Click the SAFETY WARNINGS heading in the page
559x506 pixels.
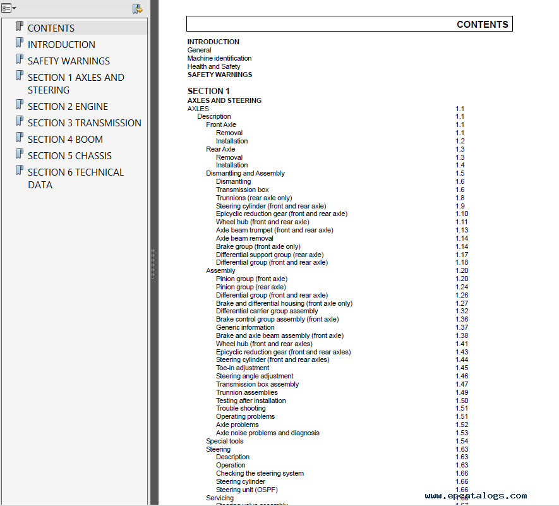(220, 75)
